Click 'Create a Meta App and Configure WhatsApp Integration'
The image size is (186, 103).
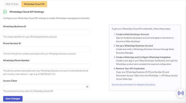143,57
